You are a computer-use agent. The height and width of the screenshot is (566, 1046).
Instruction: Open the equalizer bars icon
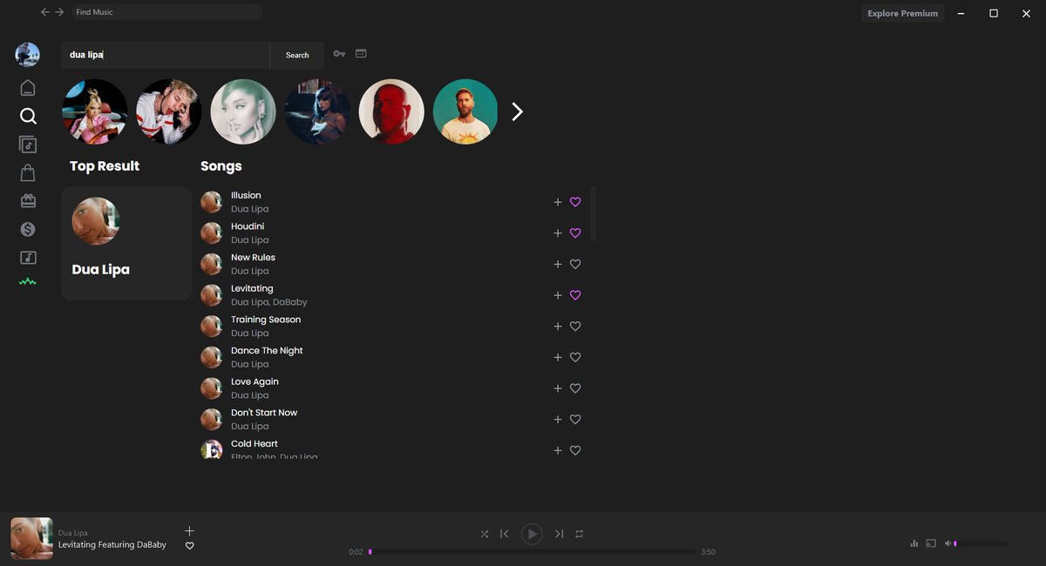click(914, 543)
